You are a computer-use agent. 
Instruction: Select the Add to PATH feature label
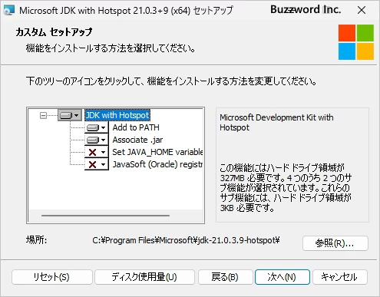[136, 127]
